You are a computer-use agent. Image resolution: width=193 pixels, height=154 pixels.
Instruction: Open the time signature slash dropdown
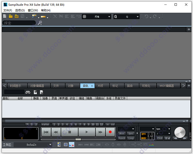[163, 133]
